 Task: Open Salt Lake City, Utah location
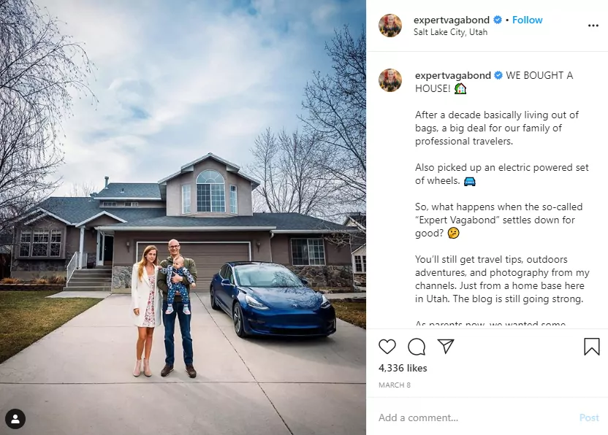pos(451,32)
